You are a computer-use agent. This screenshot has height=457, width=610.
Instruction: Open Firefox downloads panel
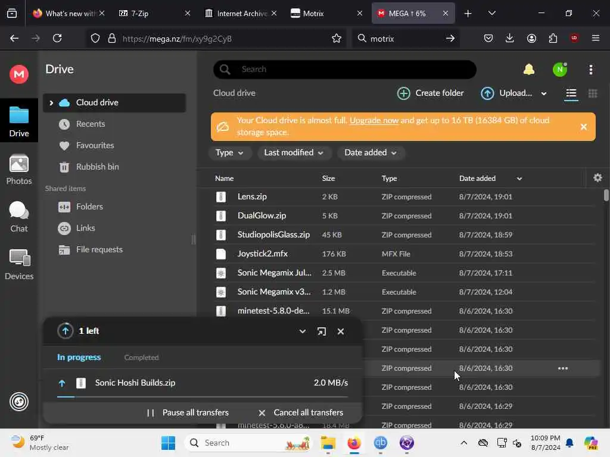click(510, 38)
